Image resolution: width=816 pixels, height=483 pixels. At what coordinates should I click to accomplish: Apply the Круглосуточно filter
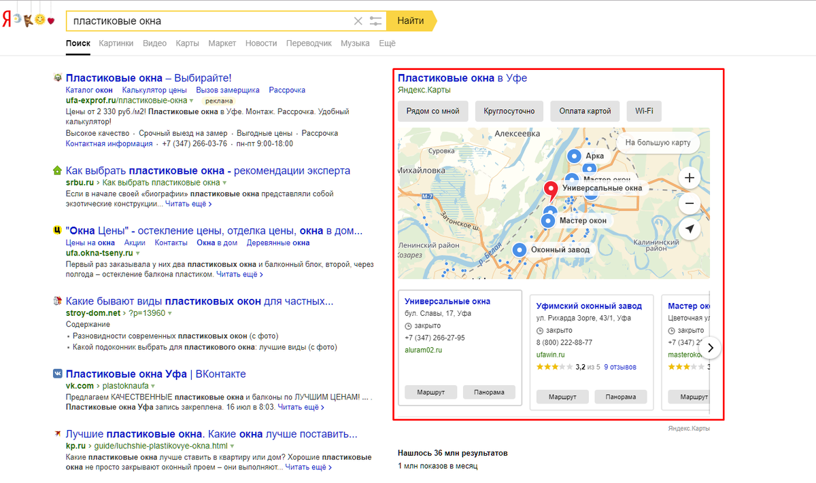pos(509,111)
